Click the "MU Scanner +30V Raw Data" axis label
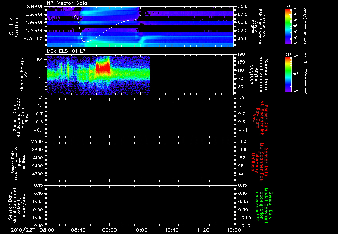The height and width of the screenshot is (234, 338). (x=20, y=118)
